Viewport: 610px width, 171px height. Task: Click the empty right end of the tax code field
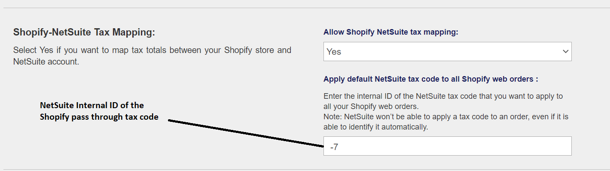click(x=537, y=146)
